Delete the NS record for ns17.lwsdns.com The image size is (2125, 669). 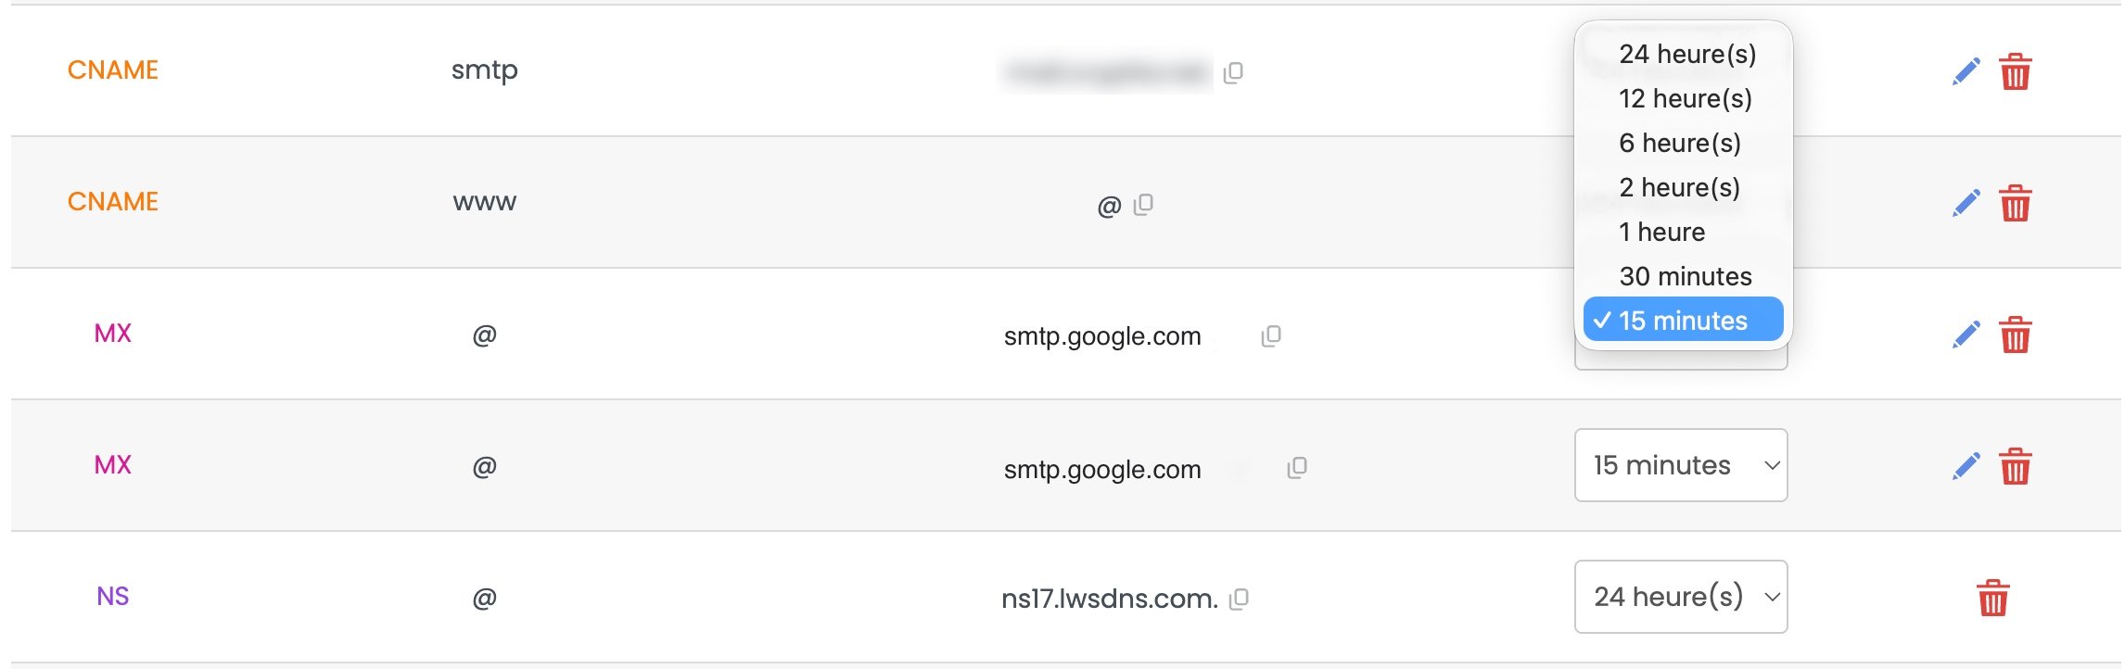pos(1991,597)
